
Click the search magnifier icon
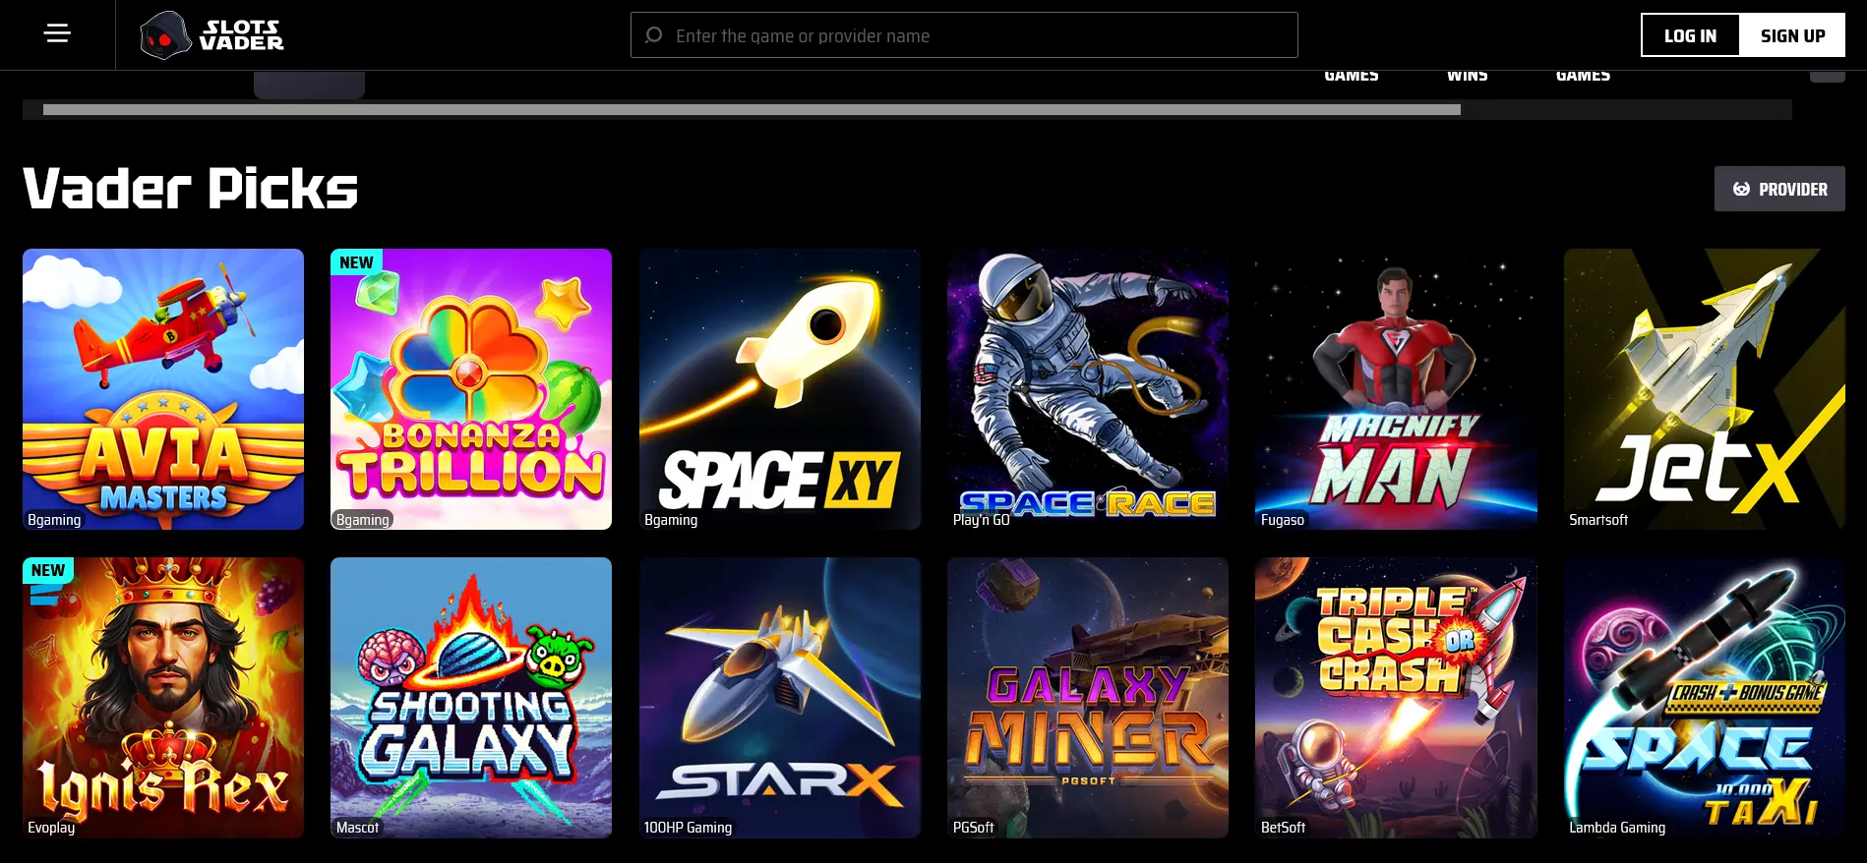(x=653, y=35)
